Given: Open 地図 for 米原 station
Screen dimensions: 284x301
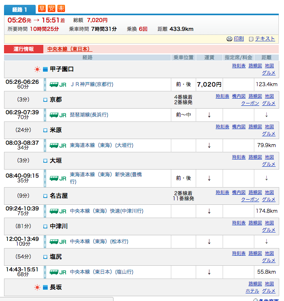Looking at the screenshot, I should click(x=269, y=127).
